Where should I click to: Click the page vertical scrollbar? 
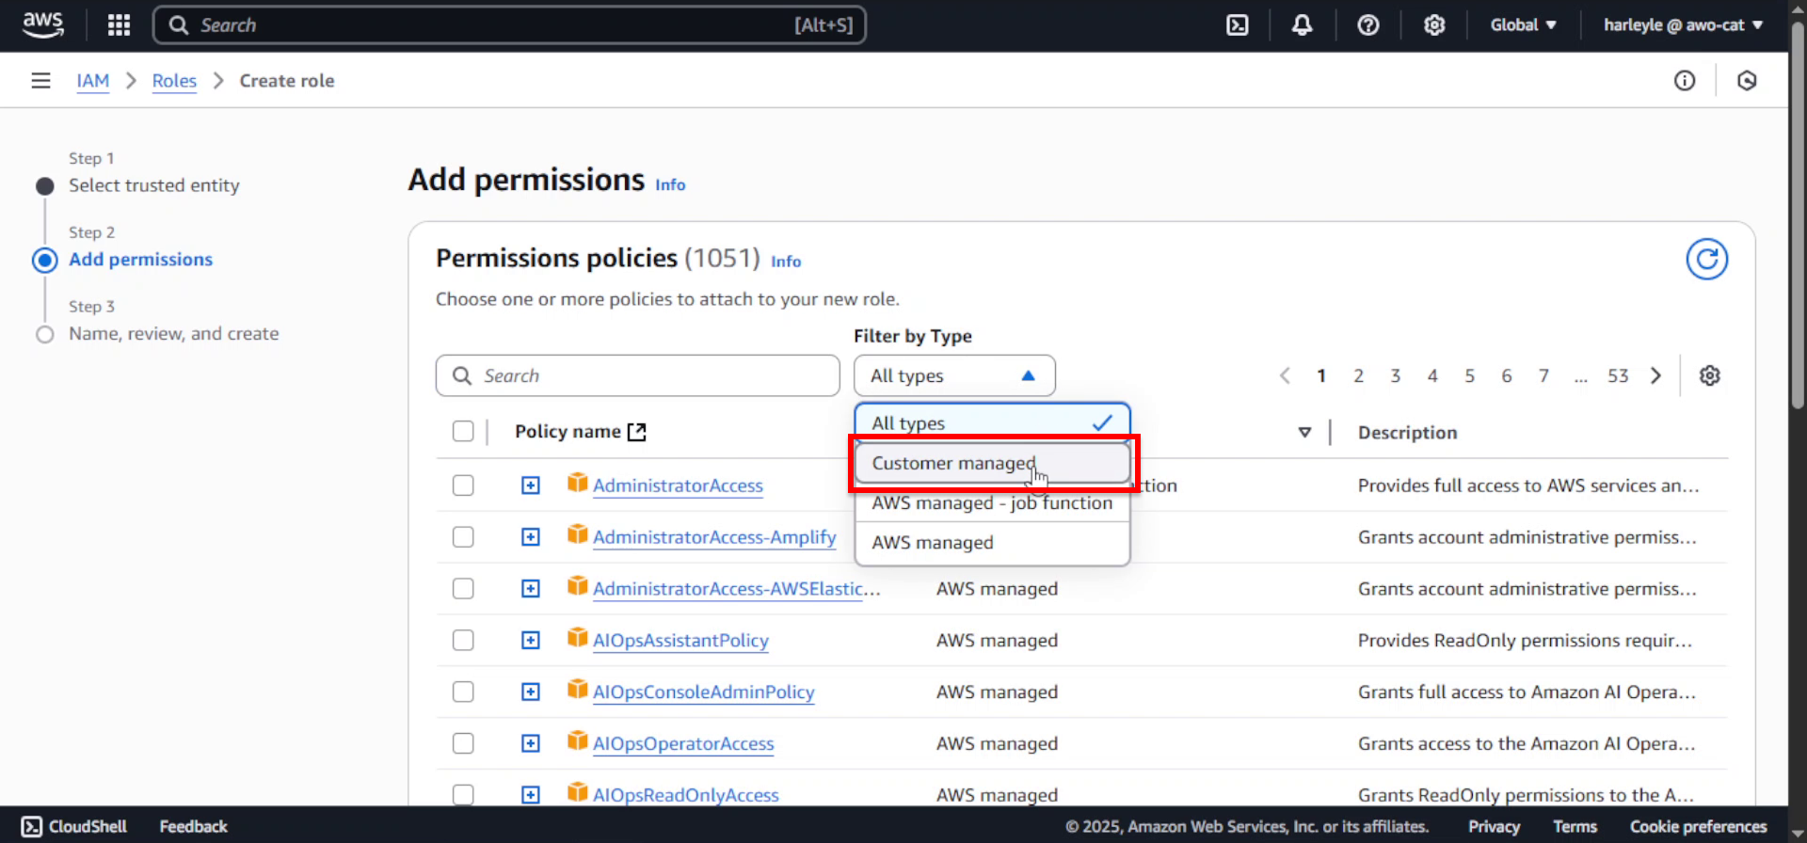pyautogui.click(x=1798, y=216)
